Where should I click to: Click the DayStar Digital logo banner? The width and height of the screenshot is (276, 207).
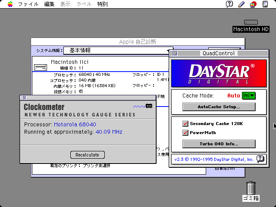(219, 73)
